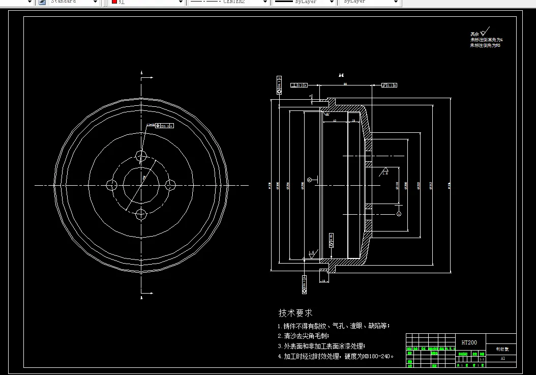536x375 pixels.
Task: Click geometric tolerance frame near bolt hole
Action: (x=164, y=125)
